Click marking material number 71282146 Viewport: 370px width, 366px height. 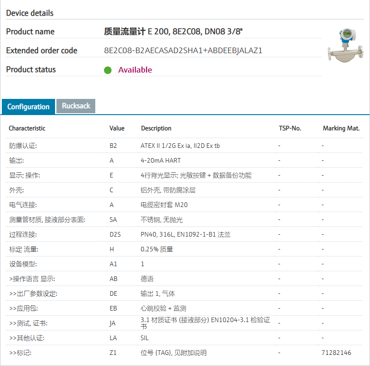pyautogui.click(x=336, y=353)
